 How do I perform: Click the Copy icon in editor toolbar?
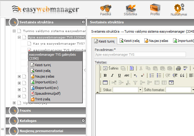coord(148,68)
